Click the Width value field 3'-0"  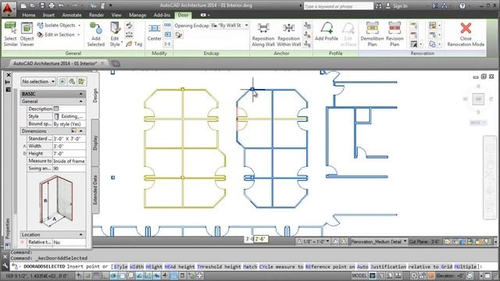coord(70,146)
